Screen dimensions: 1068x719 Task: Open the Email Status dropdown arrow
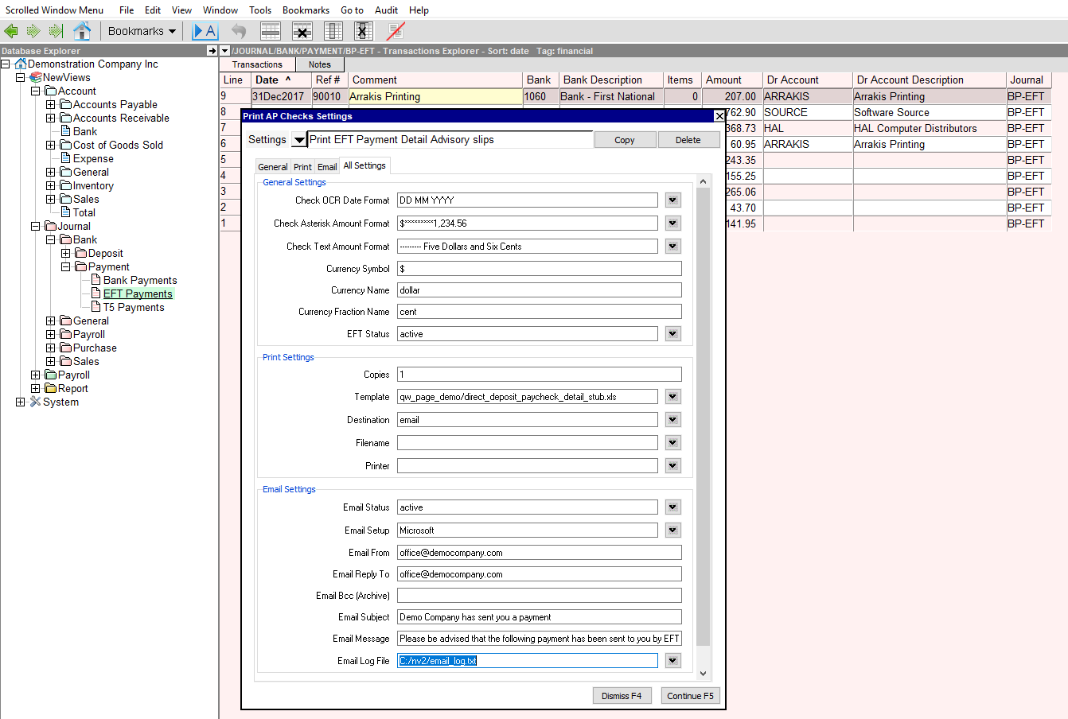pyautogui.click(x=673, y=507)
